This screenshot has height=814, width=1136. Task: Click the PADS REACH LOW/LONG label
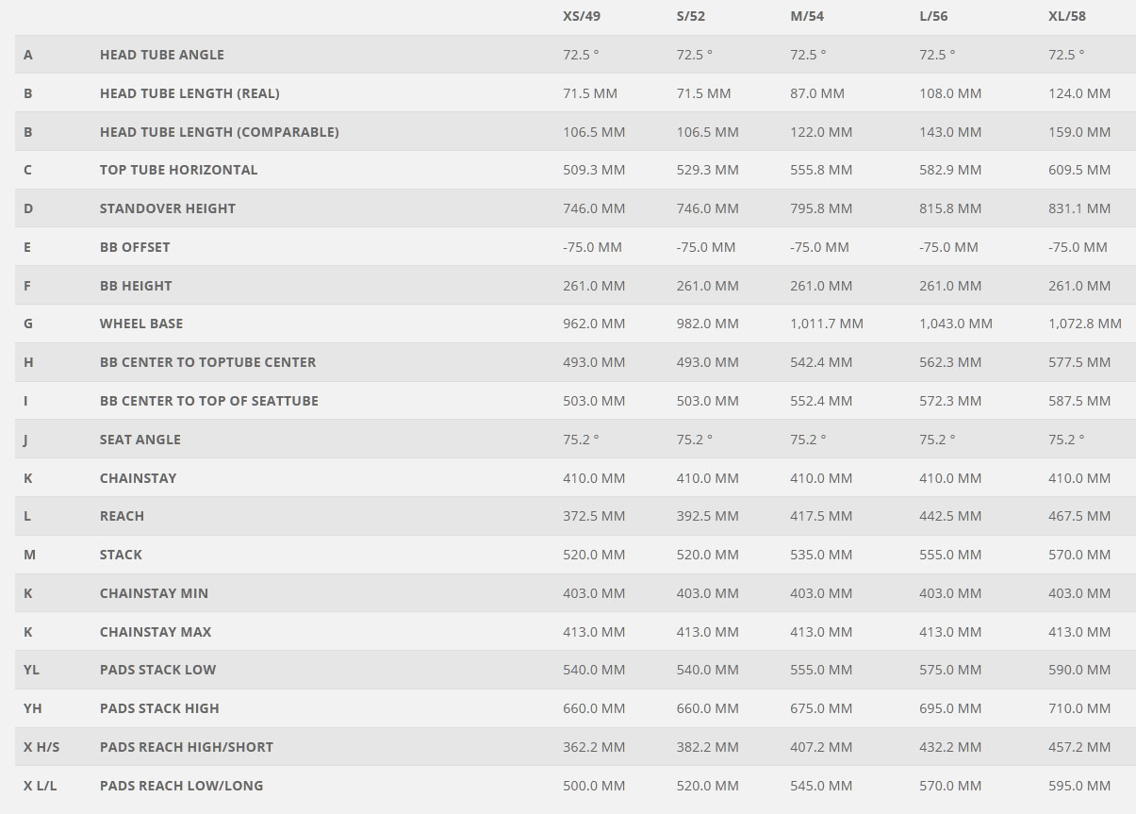tap(182, 786)
